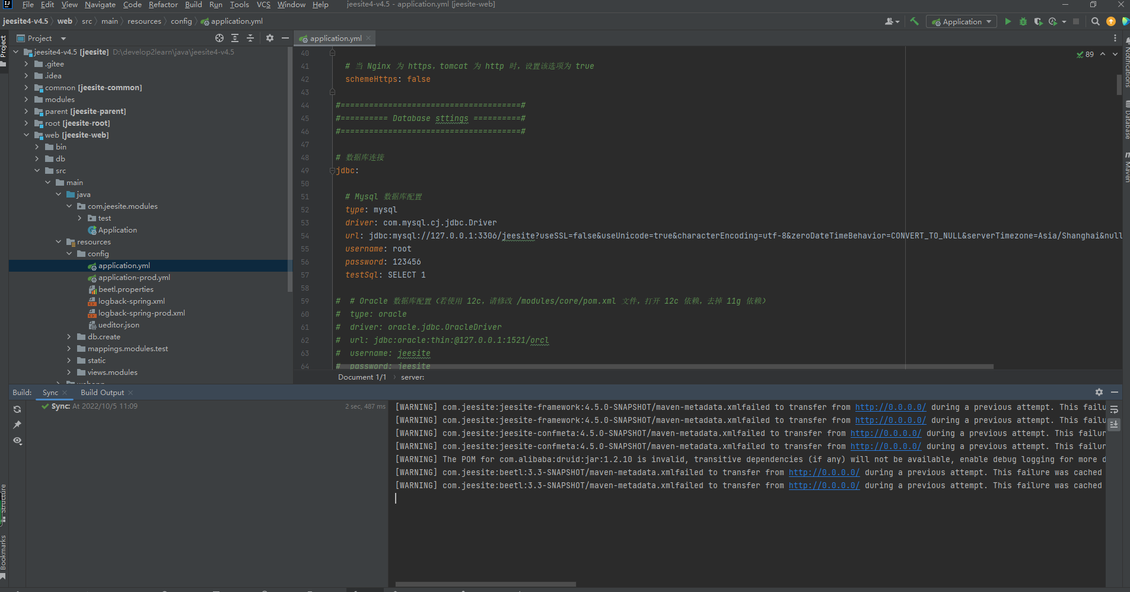Open profiler options dropdown arrow
The width and height of the screenshot is (1130, 592).
point(1064,21)
